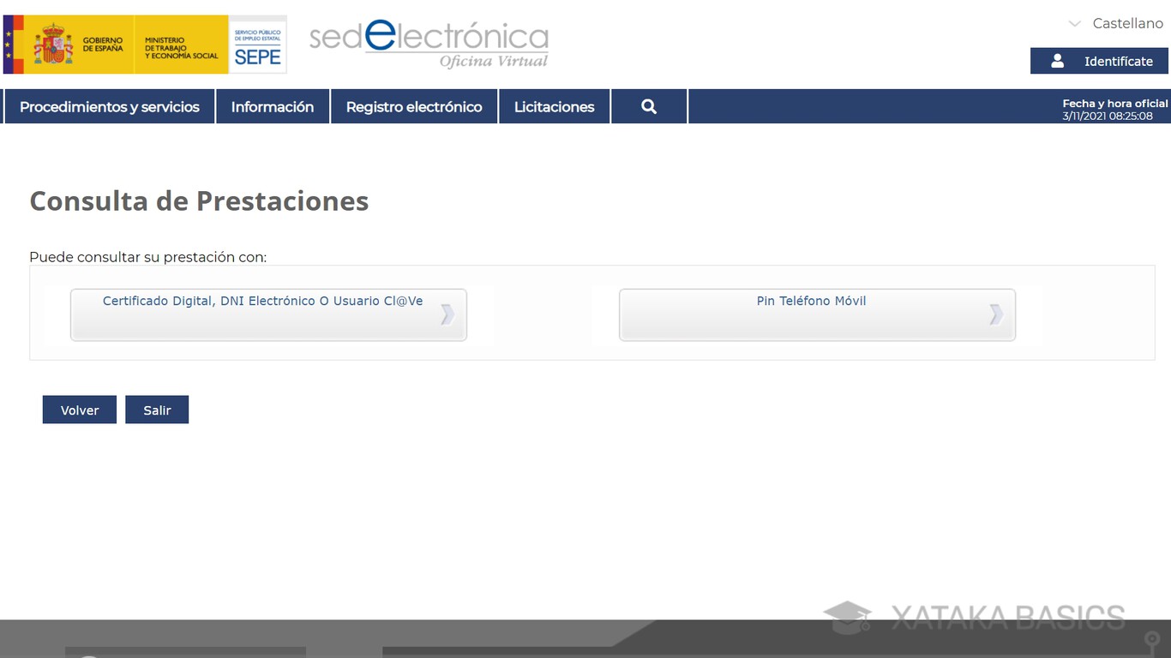Screen dimensions: 1171x658
Task: Click the Salir button
Action: coord(157,410)
